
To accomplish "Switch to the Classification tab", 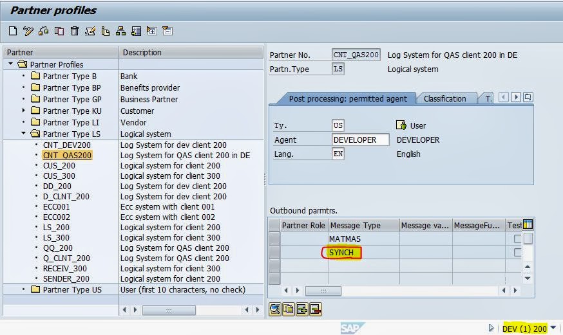I will 444,98.
